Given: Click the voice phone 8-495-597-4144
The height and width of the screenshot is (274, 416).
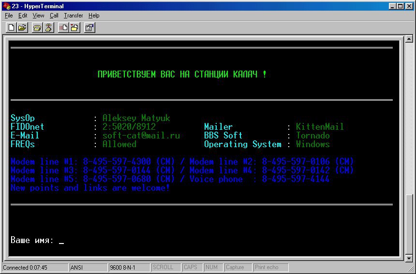Looking at the screenshot, I should (x=296, y=179).
